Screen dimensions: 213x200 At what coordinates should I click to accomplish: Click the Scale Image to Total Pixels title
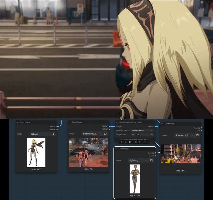tap(130, 122)
